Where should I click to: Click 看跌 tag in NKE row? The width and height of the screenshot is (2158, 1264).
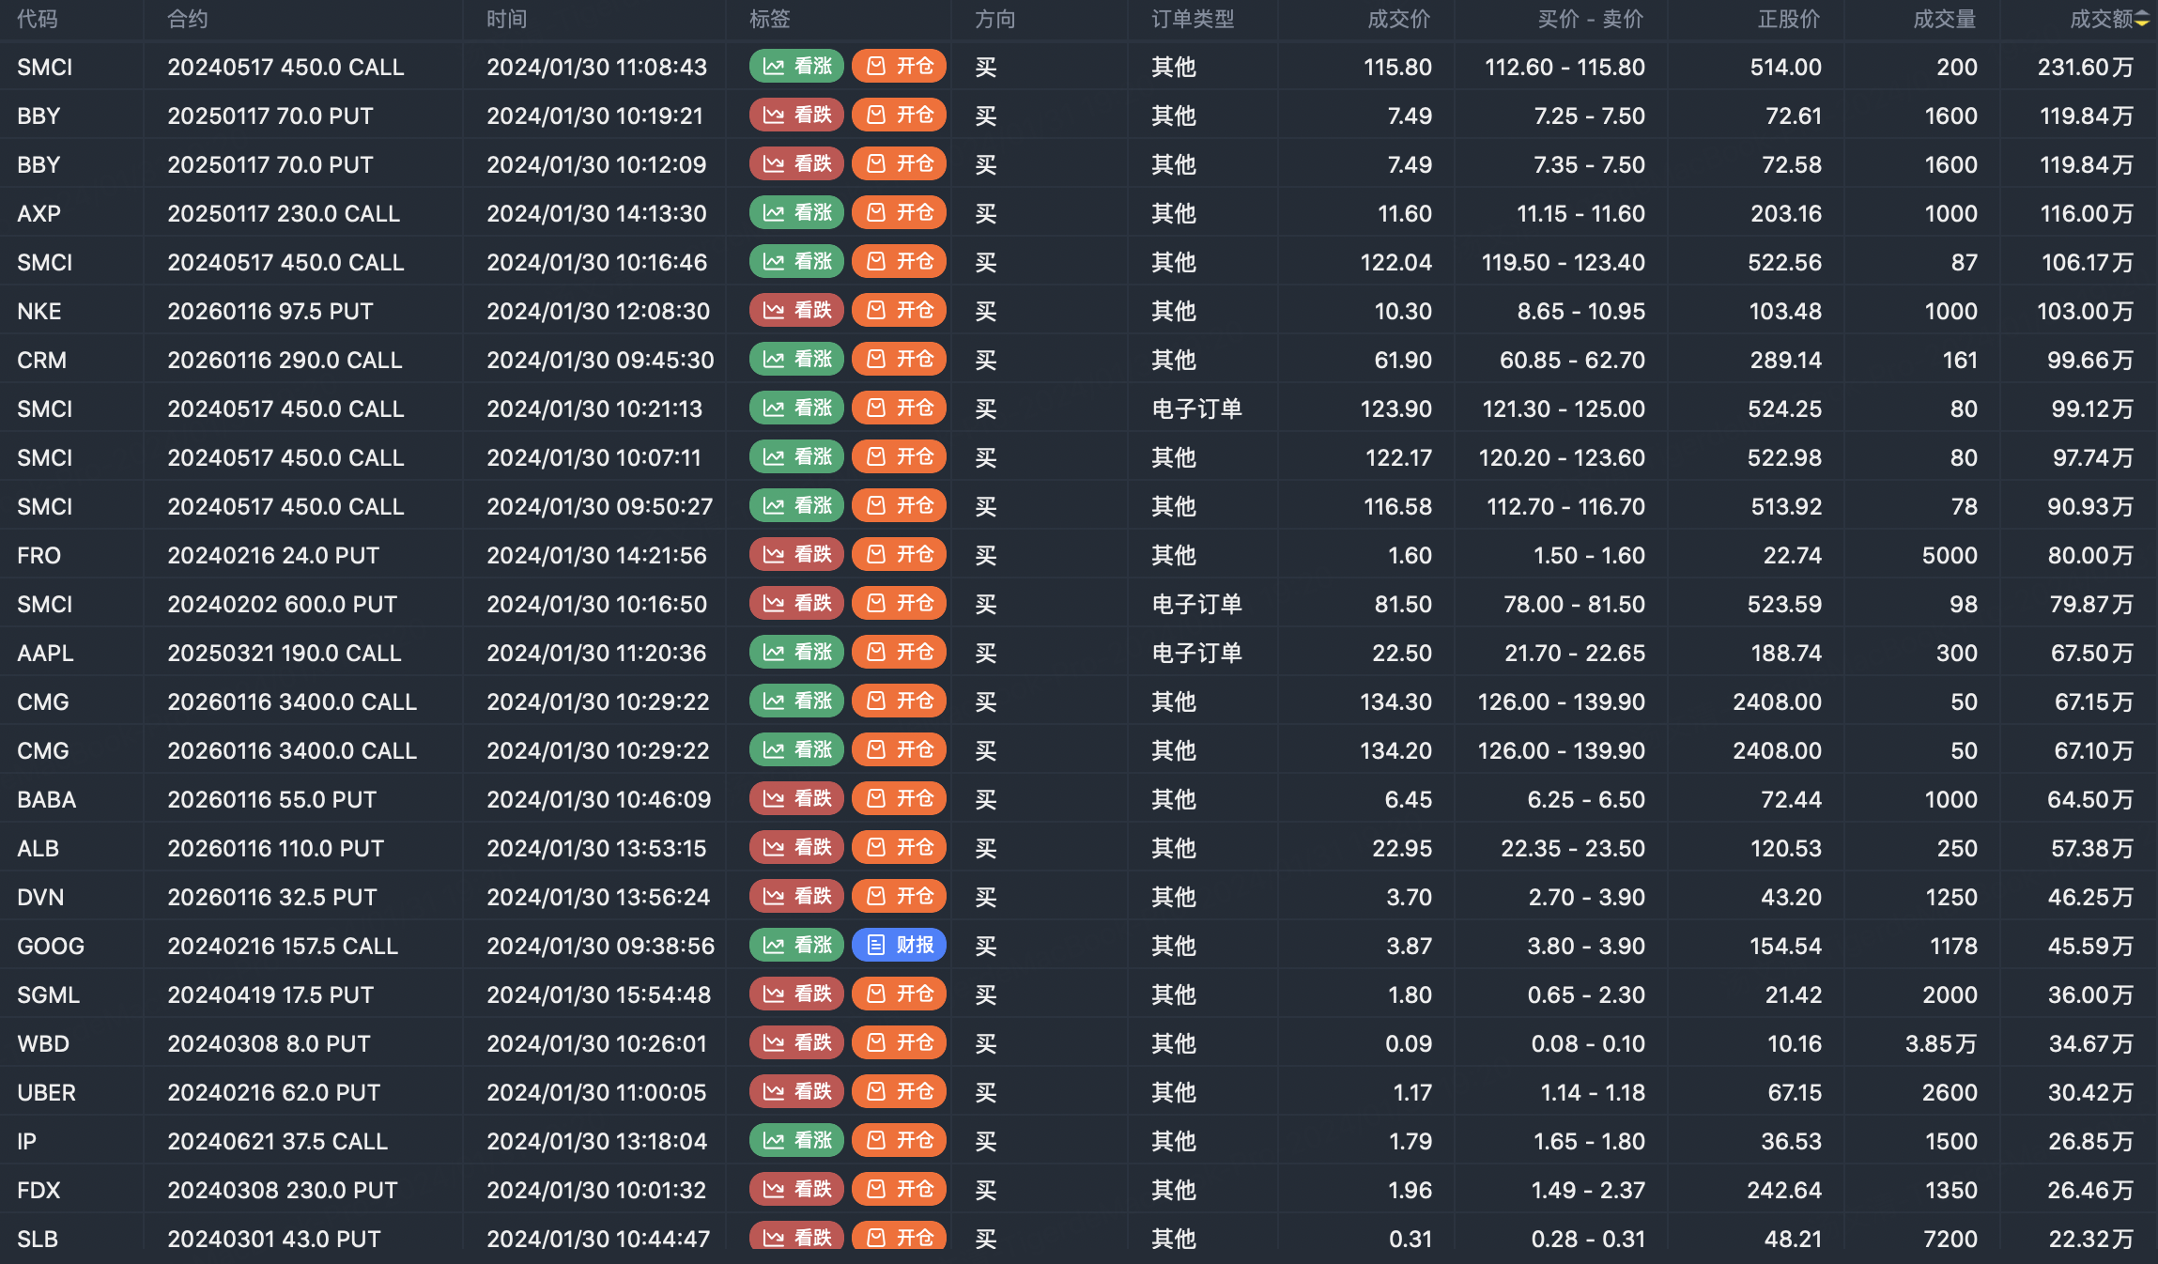point(797,311)
